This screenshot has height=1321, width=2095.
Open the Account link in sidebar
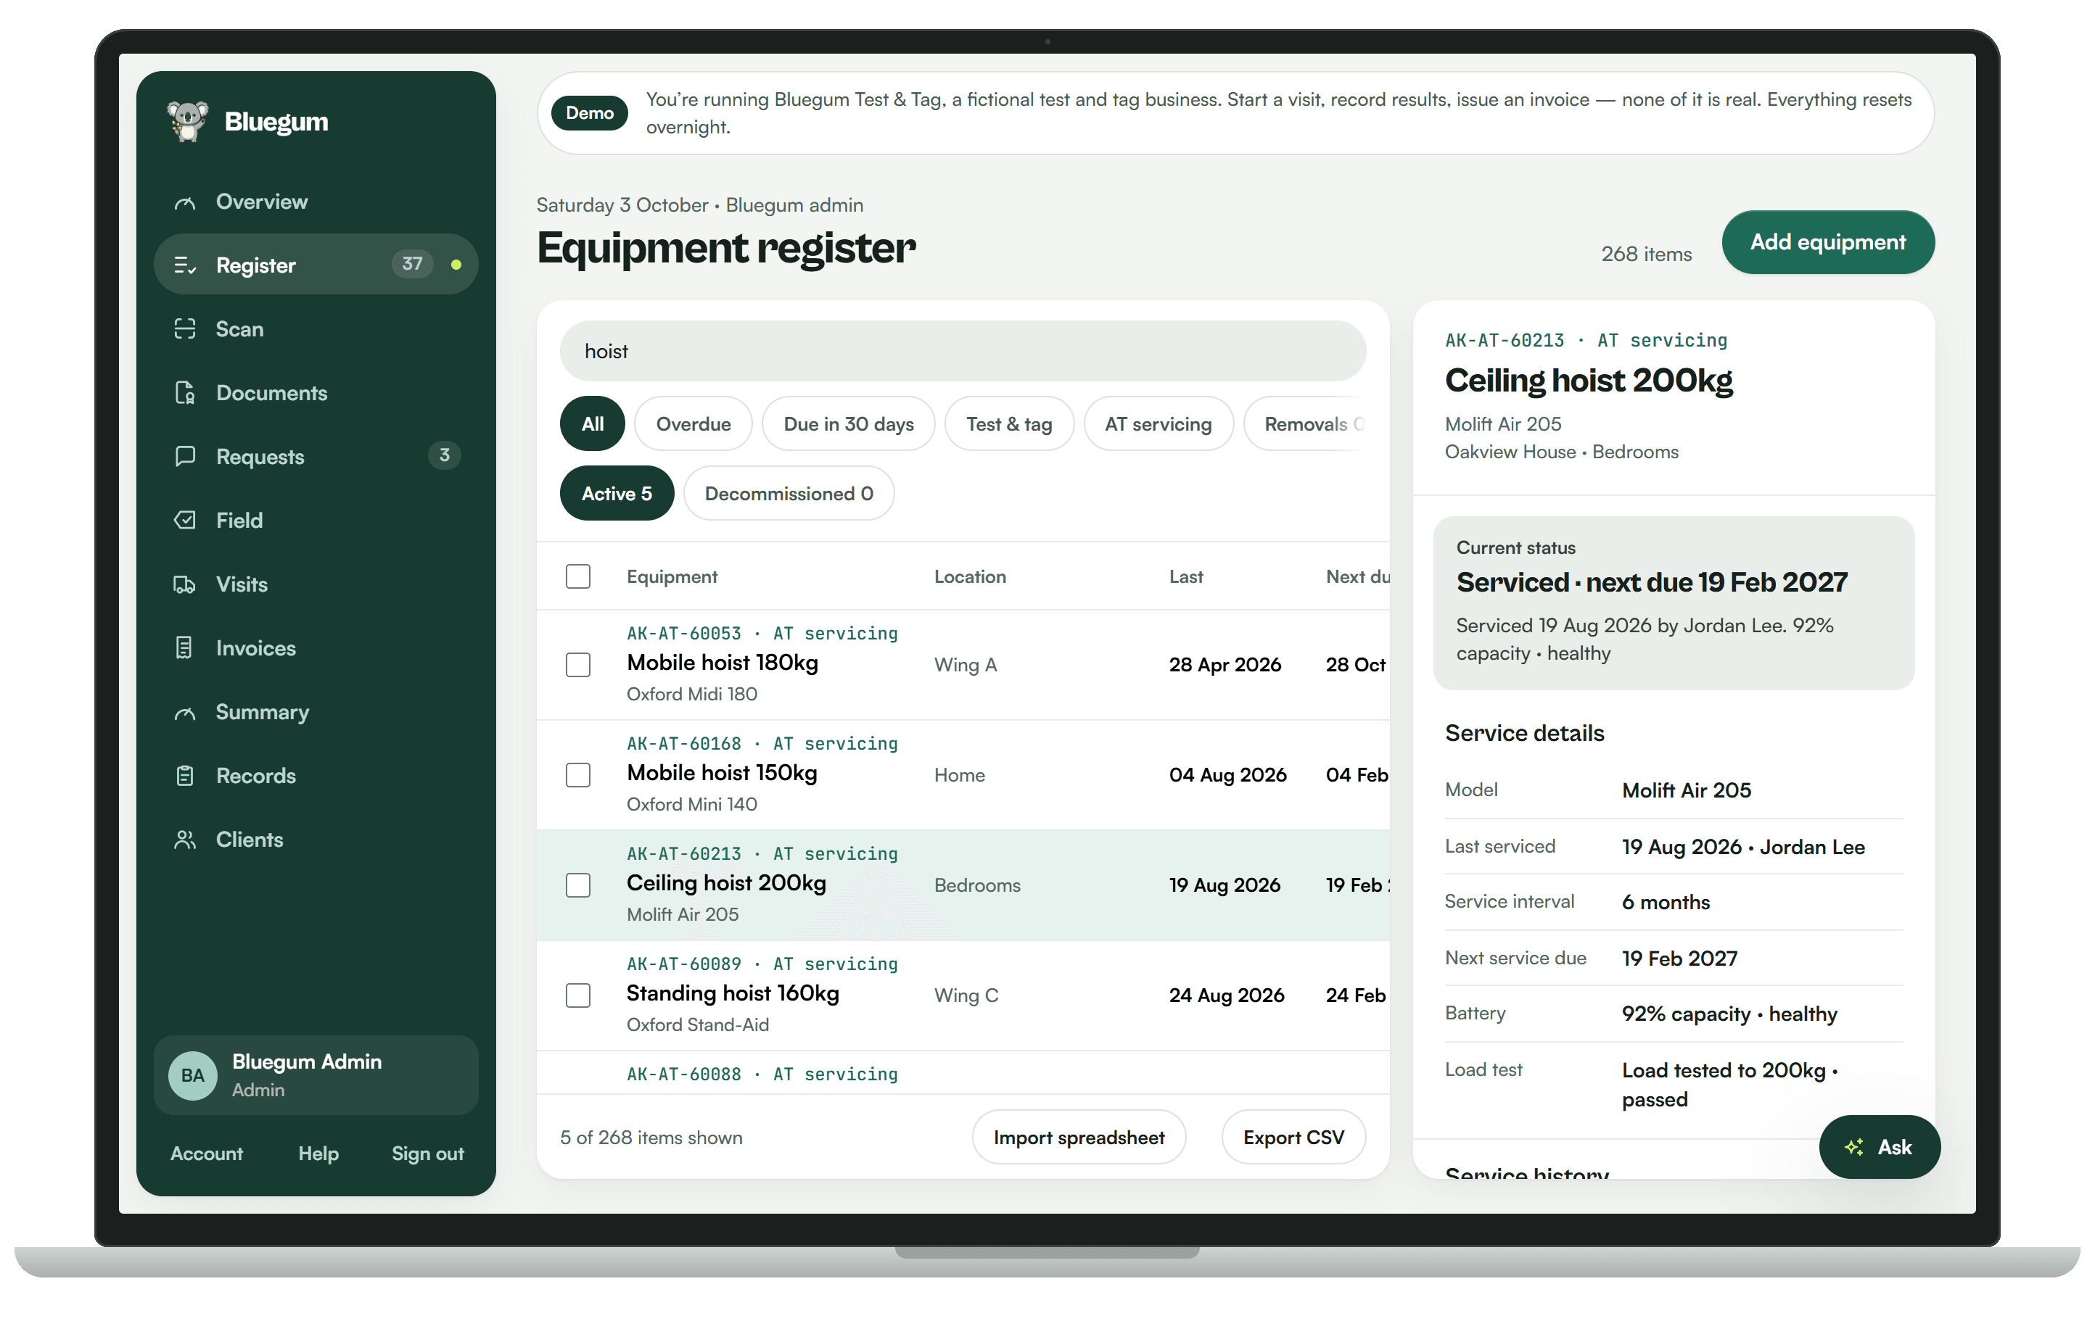click(x=207, y=1154)
